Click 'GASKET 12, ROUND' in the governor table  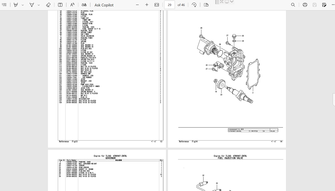[x=86, y=169]
